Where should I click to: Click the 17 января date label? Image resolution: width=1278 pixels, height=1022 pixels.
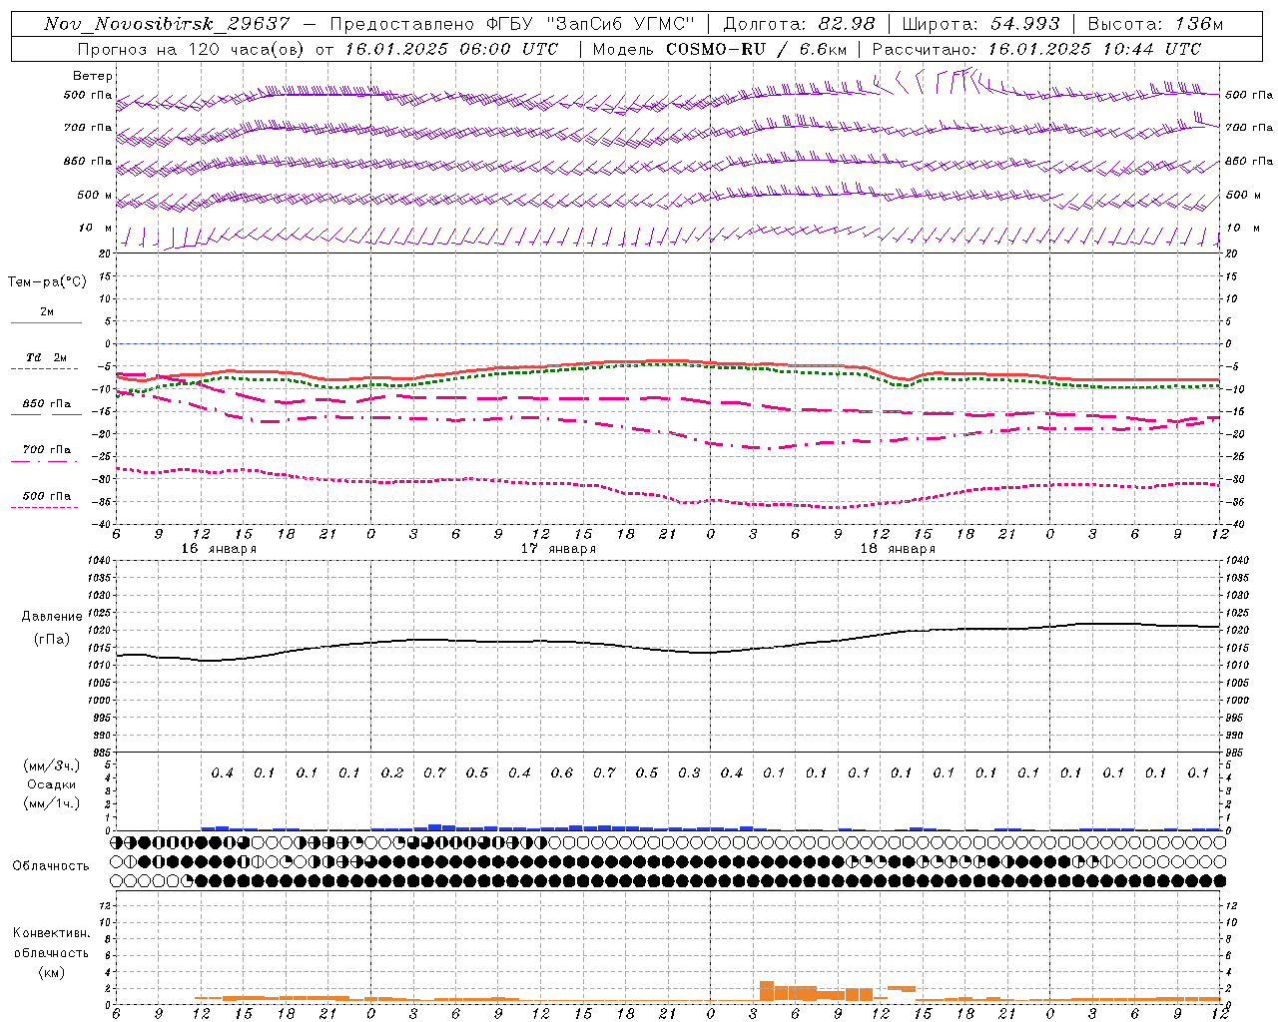click(x=558, y=549)
